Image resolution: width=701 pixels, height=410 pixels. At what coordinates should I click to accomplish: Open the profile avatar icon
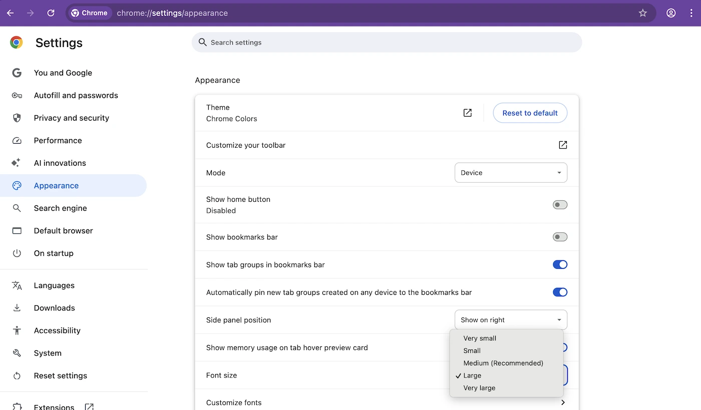tap(671, 13)
